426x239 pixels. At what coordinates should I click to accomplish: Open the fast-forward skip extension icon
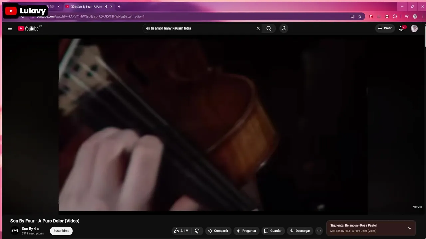click(x=387, y=16)
